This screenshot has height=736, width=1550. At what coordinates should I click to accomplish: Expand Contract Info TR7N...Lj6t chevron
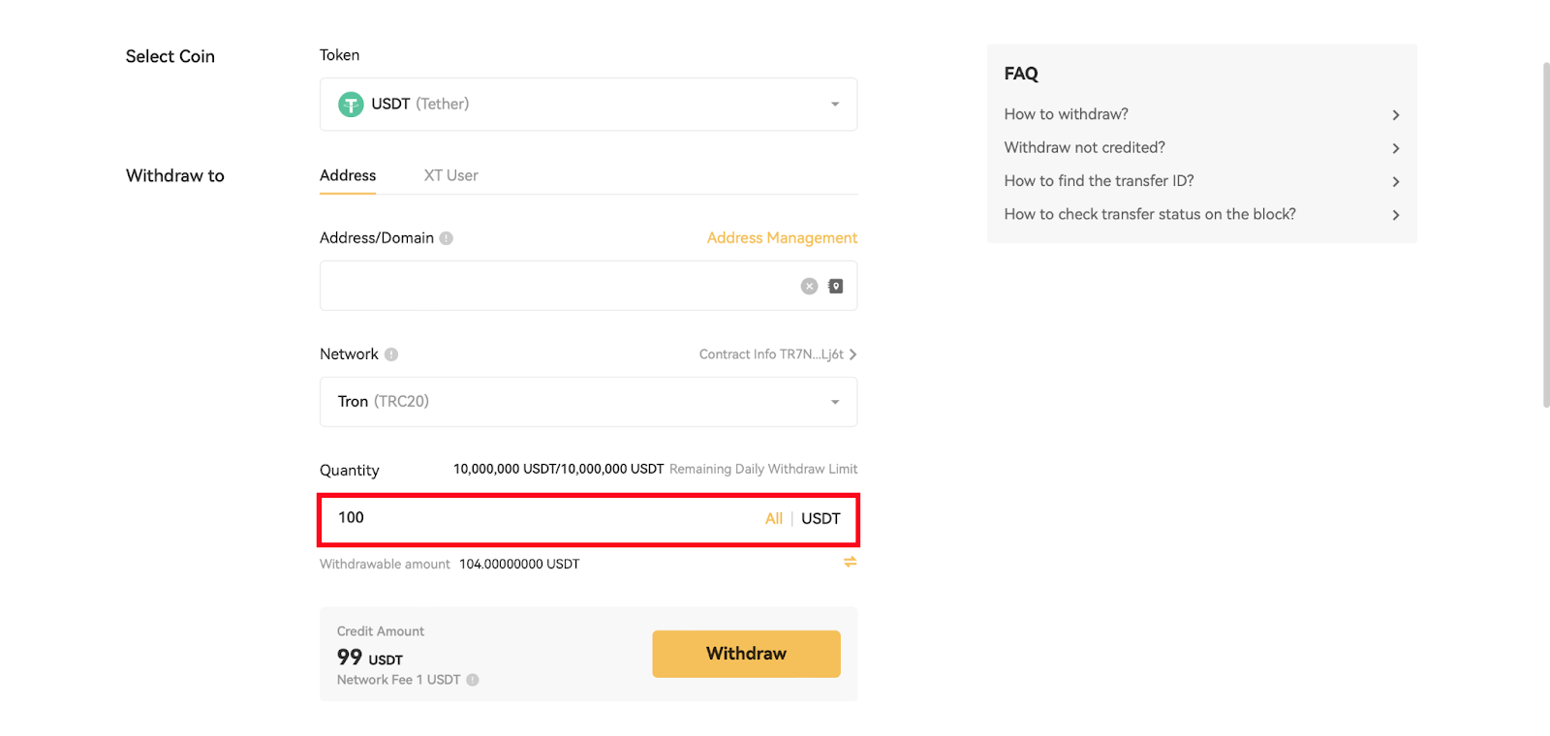click(x=852, y=354)
